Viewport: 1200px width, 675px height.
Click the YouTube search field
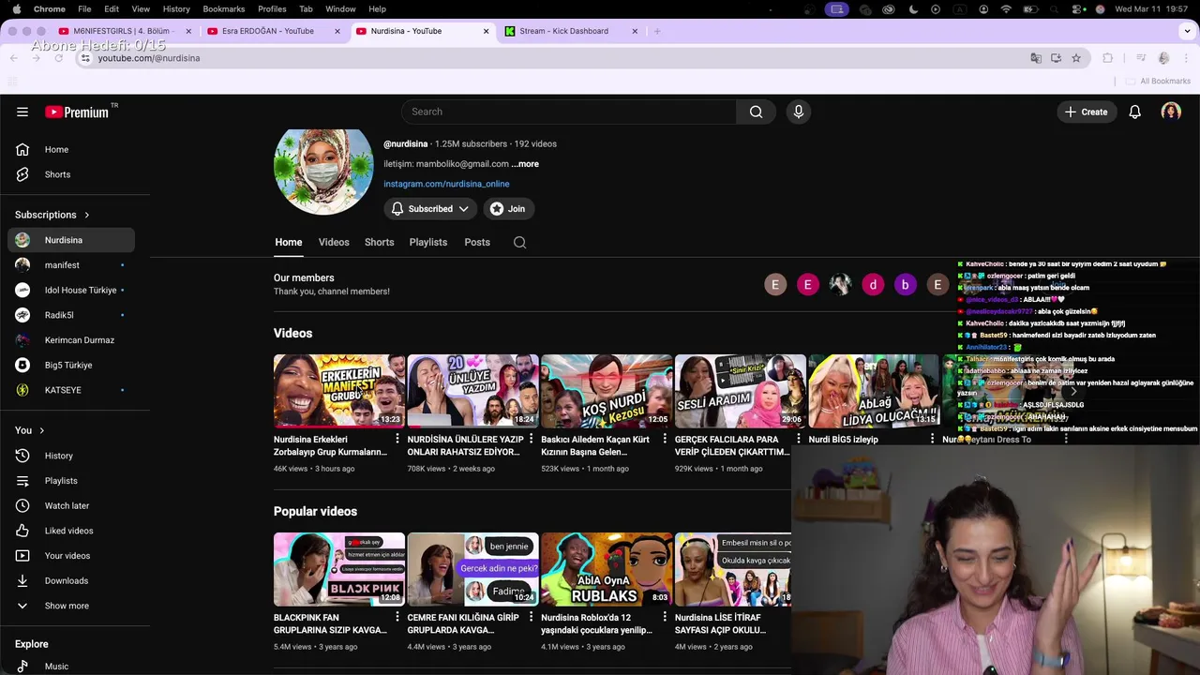[x=569, y=112]
